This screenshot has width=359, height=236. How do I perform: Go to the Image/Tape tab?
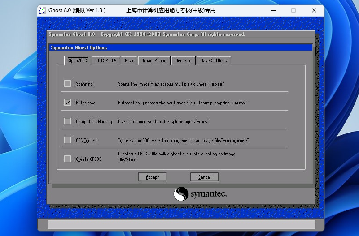[154, 60]
